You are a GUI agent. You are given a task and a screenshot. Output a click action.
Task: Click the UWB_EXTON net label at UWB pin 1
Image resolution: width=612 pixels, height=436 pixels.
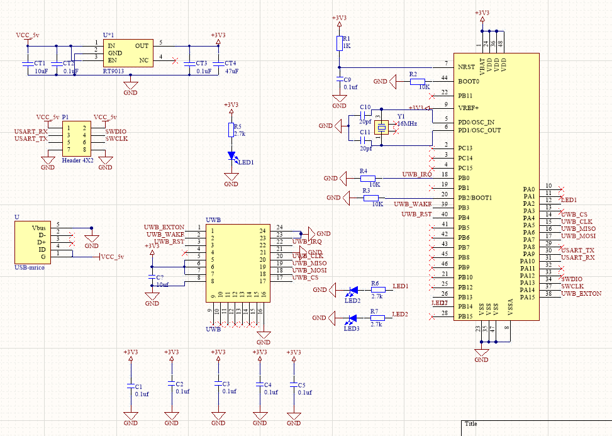click(164, 227)
